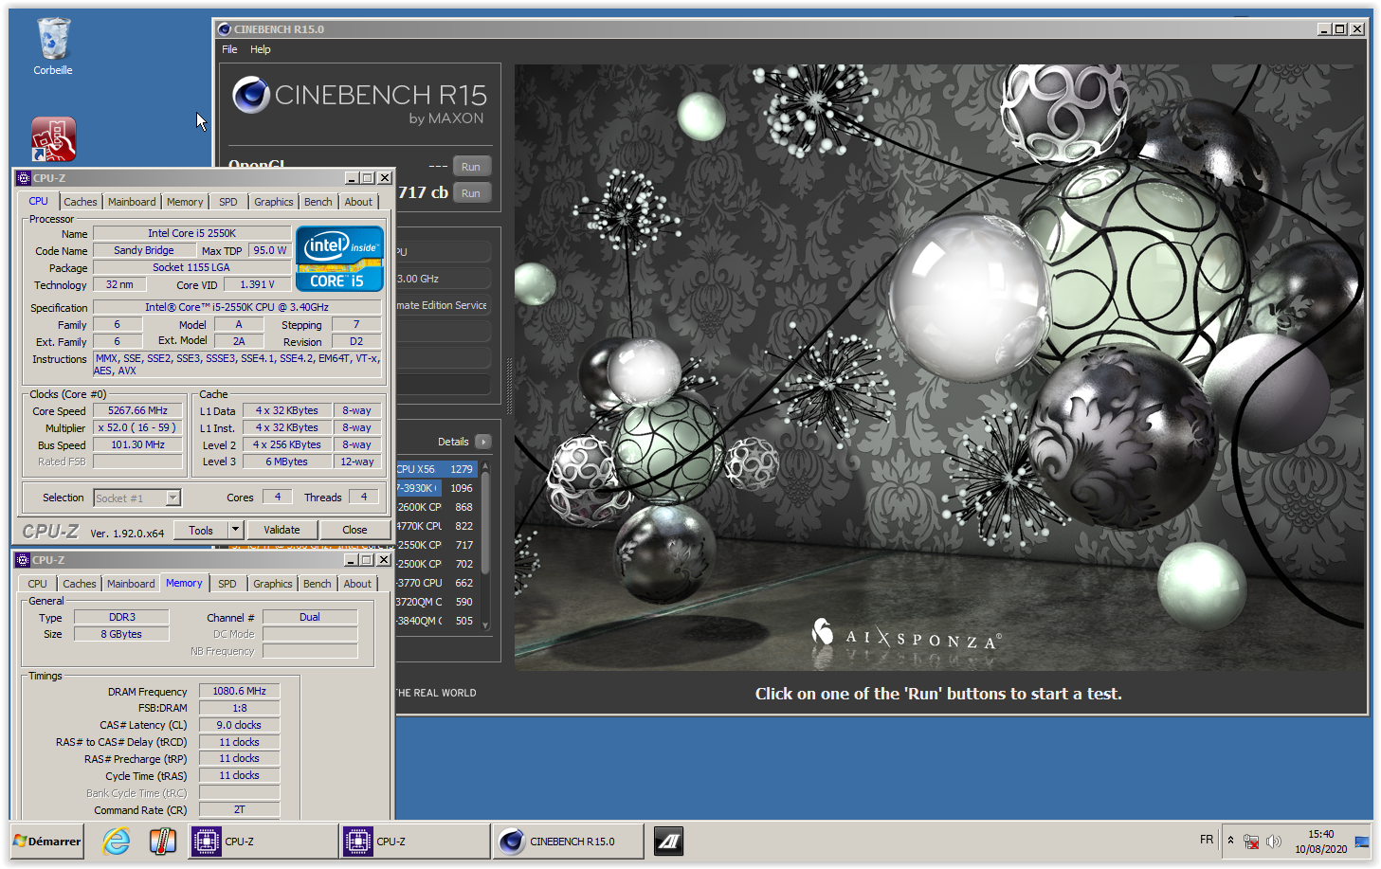This screenshot has height=869, width=1381.
Task: Click the Intel Core i5 inside badge
Action: [339, 259]
